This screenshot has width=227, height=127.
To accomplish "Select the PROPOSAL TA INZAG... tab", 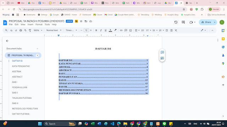I will click(x=23, y=55).
